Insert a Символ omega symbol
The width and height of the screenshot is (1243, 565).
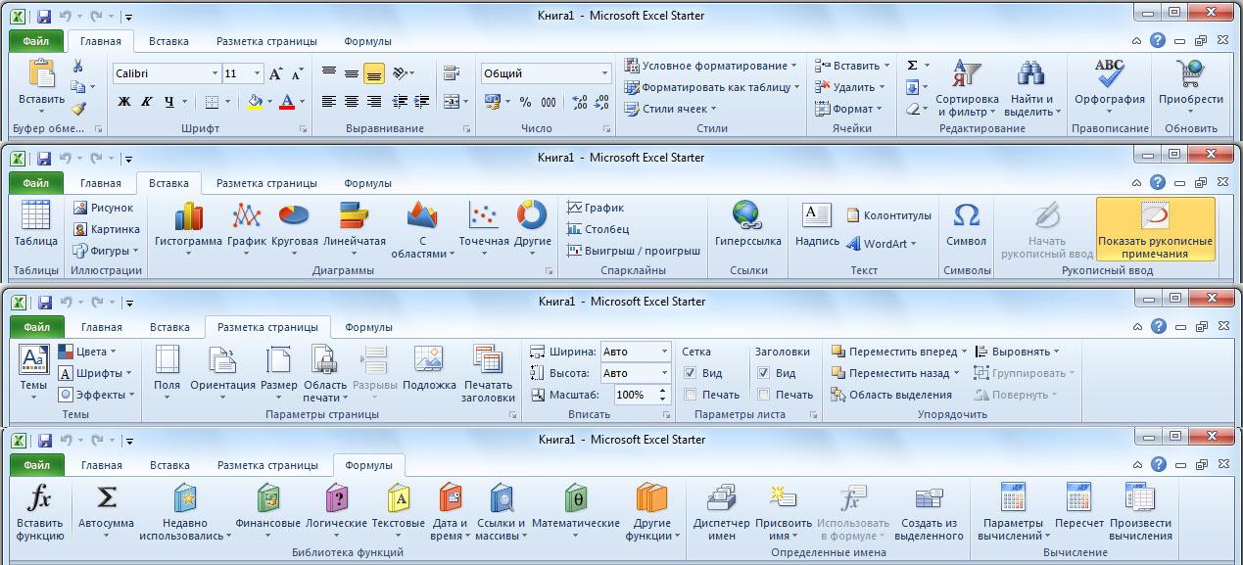pyautogui.click(x=966, y=217)
